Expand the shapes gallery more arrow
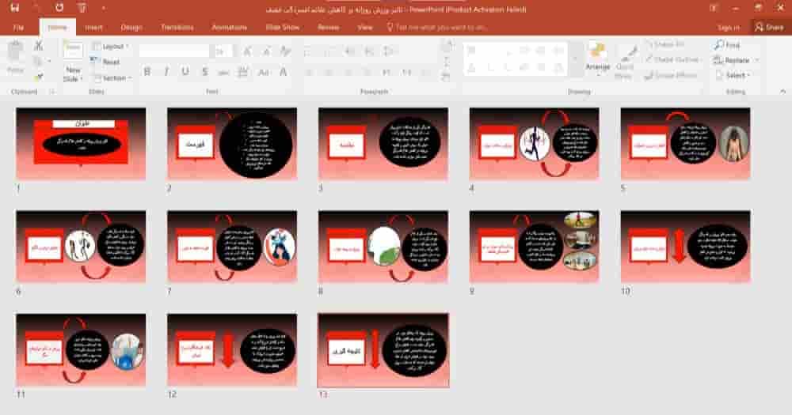This screenshot has width=792, height=415. [574, 59]
